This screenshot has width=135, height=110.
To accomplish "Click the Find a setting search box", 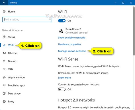I will point(27,20).
